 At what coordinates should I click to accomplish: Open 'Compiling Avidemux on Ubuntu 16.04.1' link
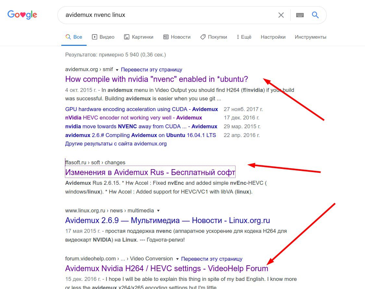tap(140, 135)
